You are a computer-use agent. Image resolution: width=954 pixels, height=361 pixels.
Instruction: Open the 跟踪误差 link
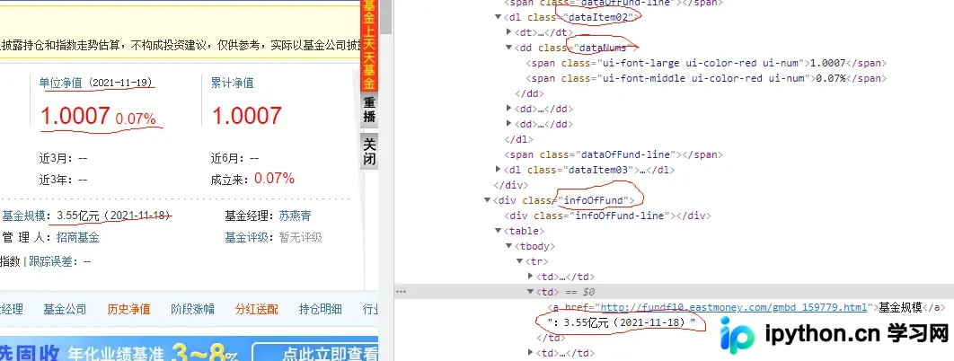(x=51, y=261)
